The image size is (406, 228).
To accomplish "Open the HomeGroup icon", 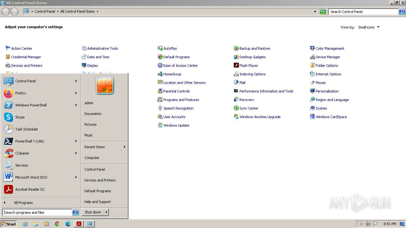I will [x=160, y=74].
